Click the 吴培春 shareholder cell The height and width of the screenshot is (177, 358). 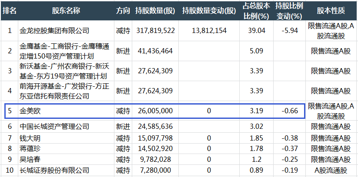[x=66, y=159]
